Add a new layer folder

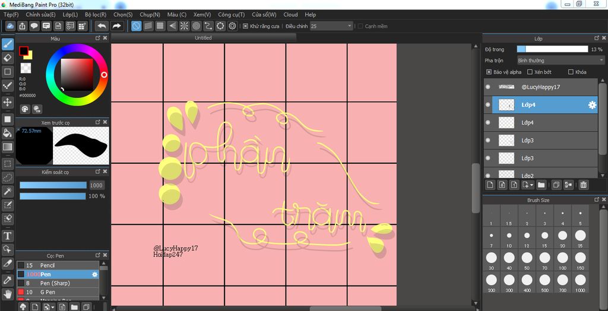click(541, 185)
